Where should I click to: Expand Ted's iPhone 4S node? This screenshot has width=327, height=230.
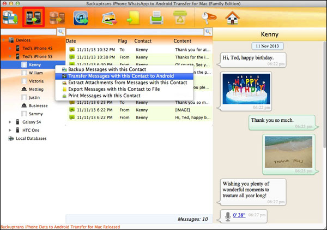(x=10, y=48)
